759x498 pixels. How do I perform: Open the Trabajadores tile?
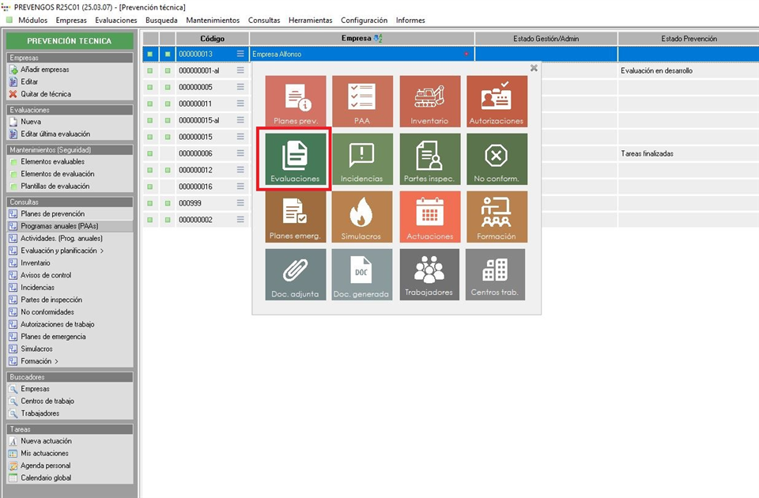429,274
